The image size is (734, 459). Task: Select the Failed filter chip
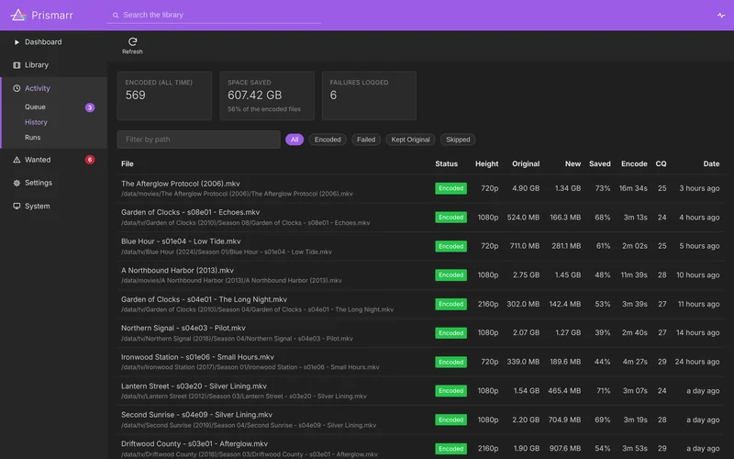pyautogui.click(x=366, y=140)
